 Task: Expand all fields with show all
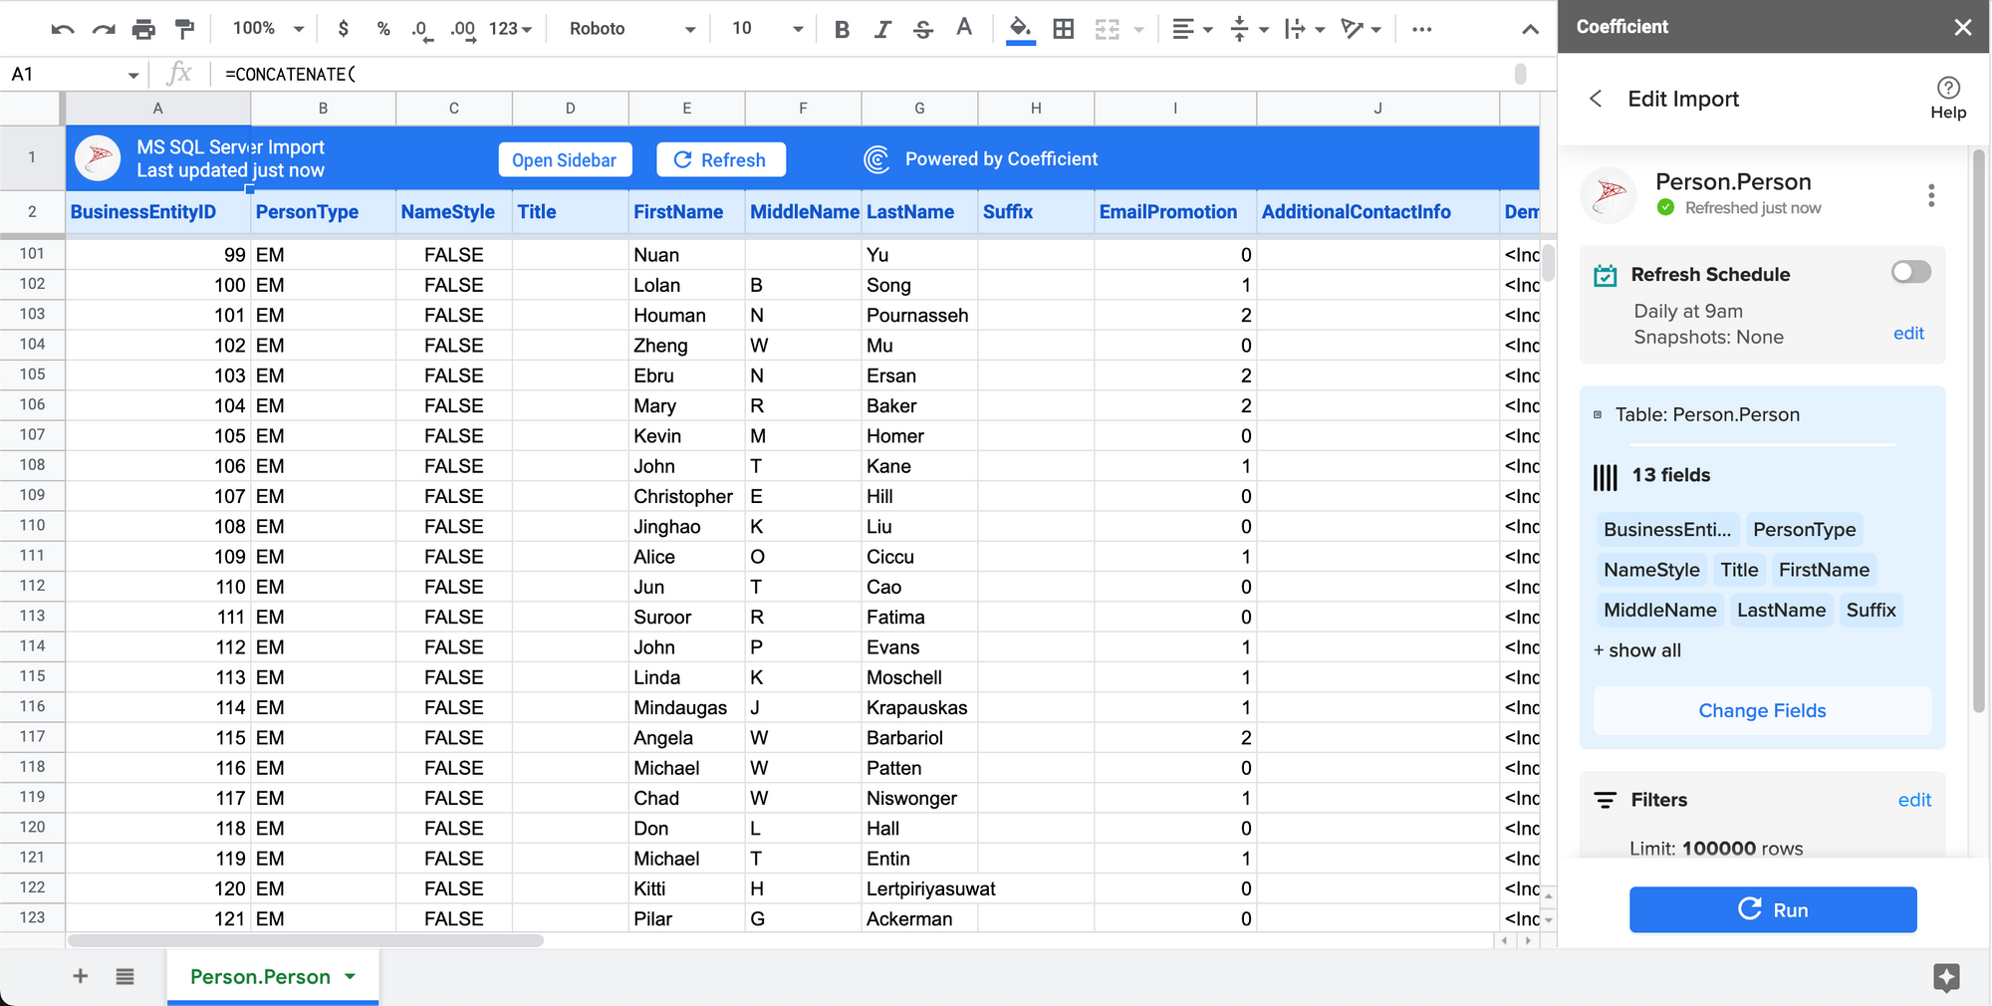[x=1636, y=650]
